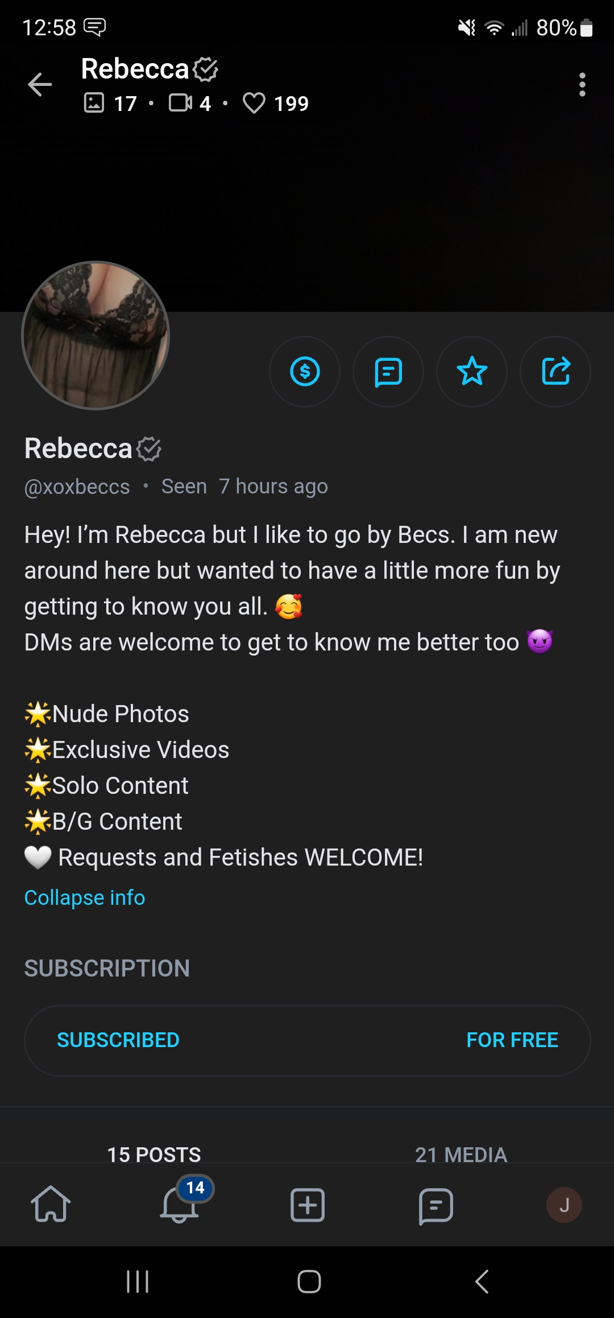Open own account avatar J

[x=564, y=1204]
